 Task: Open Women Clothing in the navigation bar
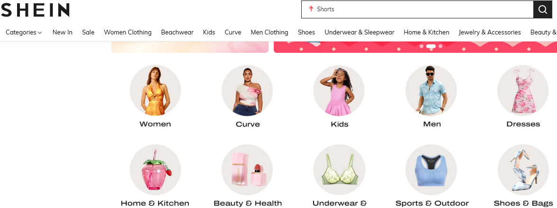pos(127,32)
